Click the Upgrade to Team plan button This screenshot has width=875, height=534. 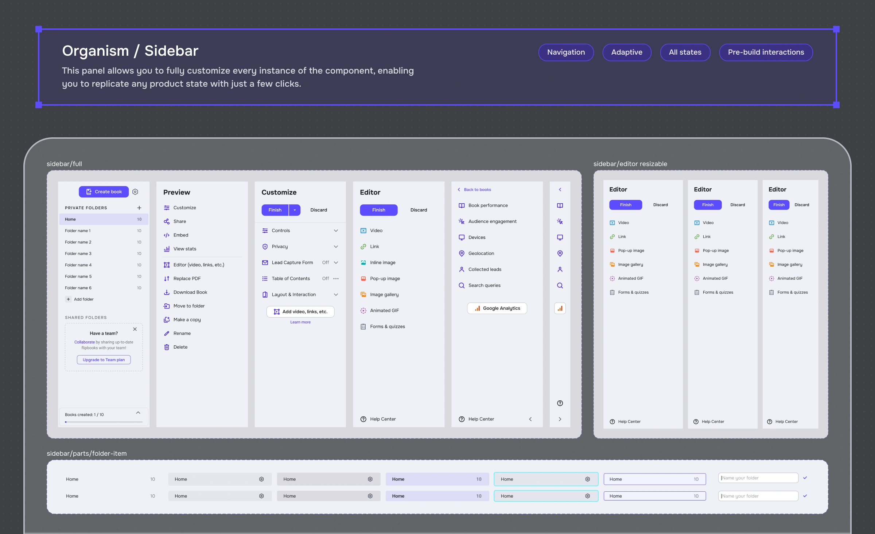[104, 360]
